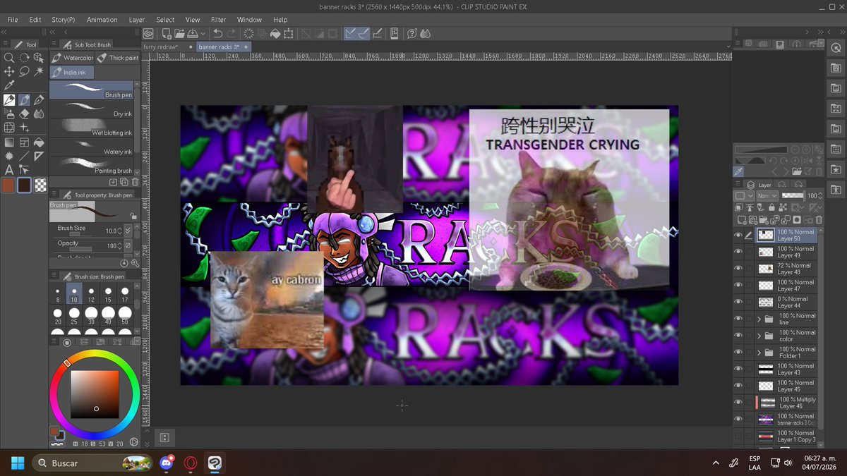Expand the Folder 1 layer folder
Viewport: 847px width, 476px height.
(x=759, y=353)
